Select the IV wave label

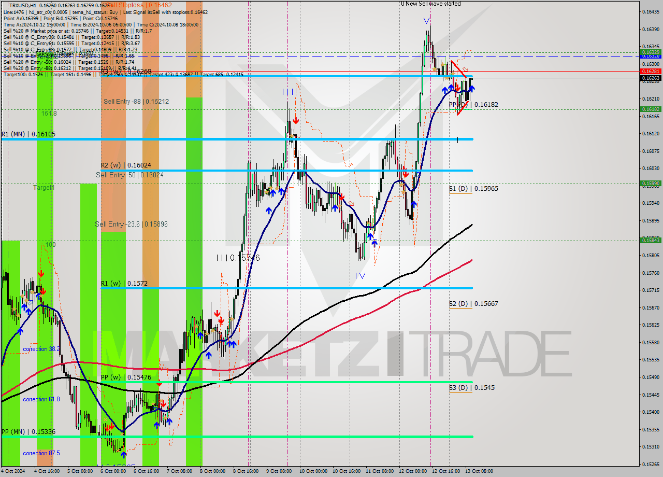[360, 276]
